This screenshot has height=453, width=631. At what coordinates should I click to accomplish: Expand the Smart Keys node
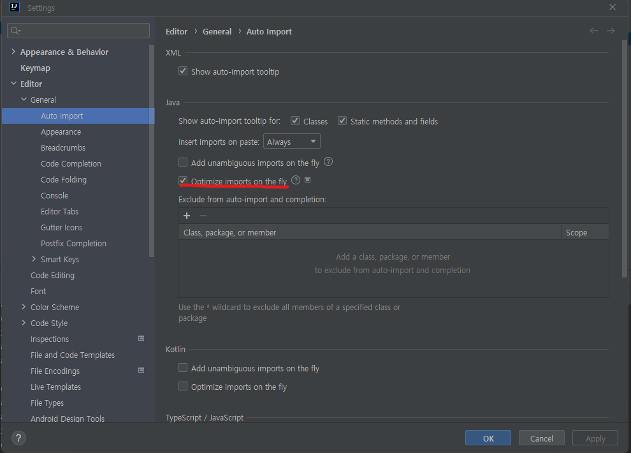(34, 259)
